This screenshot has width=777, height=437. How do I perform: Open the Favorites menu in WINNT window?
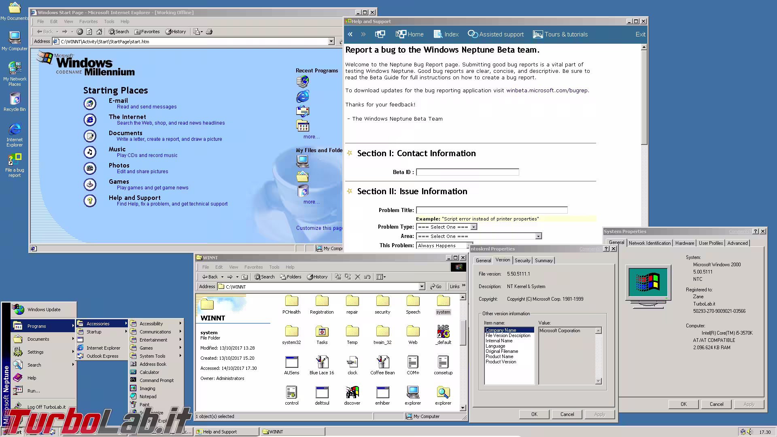[253, 267]
